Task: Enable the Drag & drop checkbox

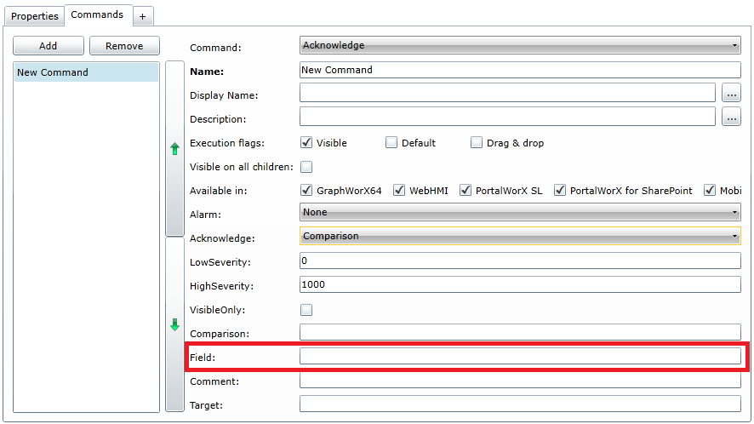Action: (x=477, y=143)
